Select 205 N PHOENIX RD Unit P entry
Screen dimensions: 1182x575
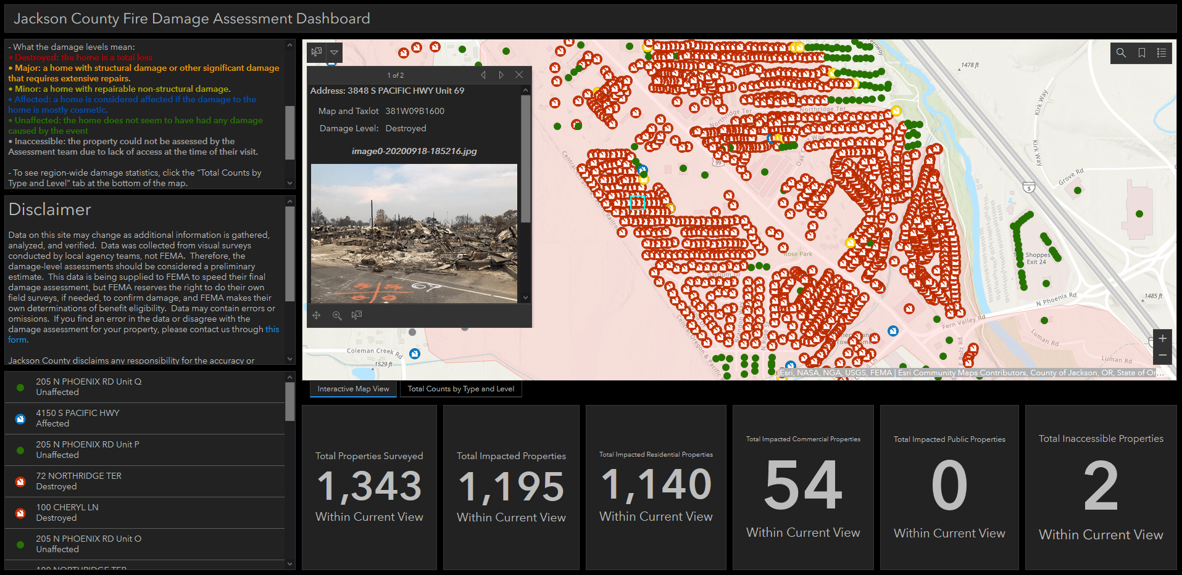point(145,450)
